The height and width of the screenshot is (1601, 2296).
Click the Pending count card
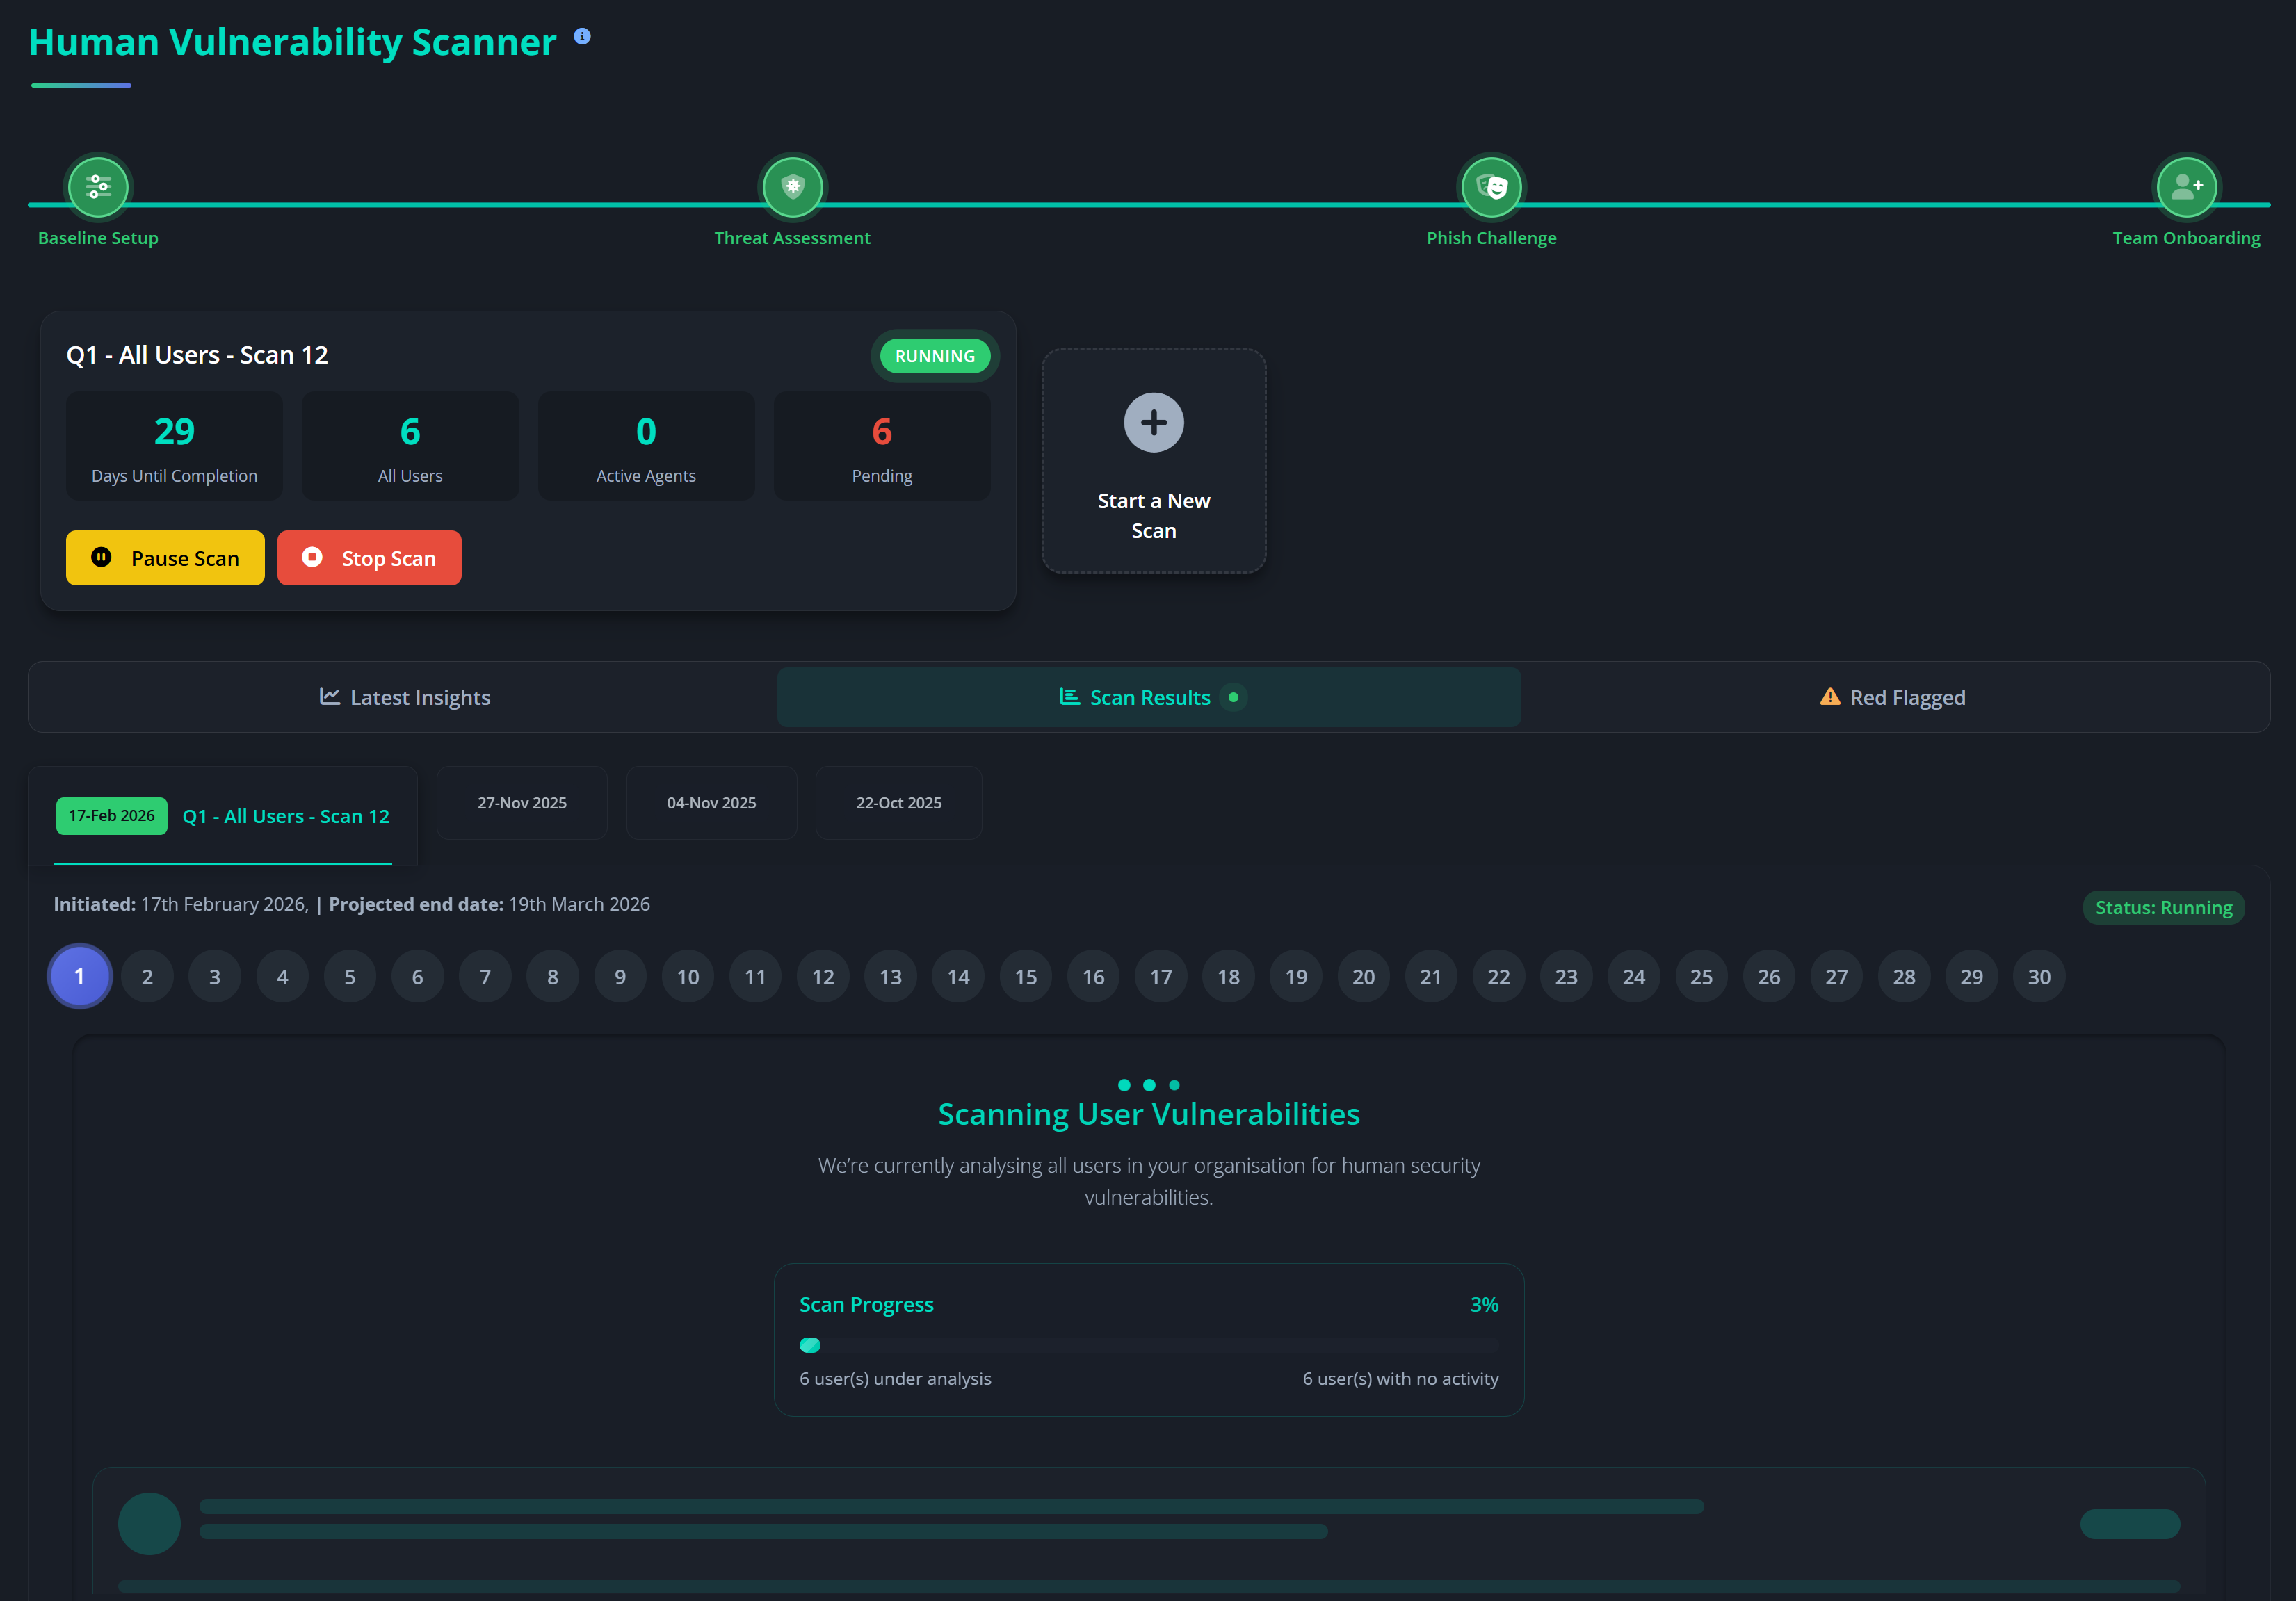[x=881, y=446]
